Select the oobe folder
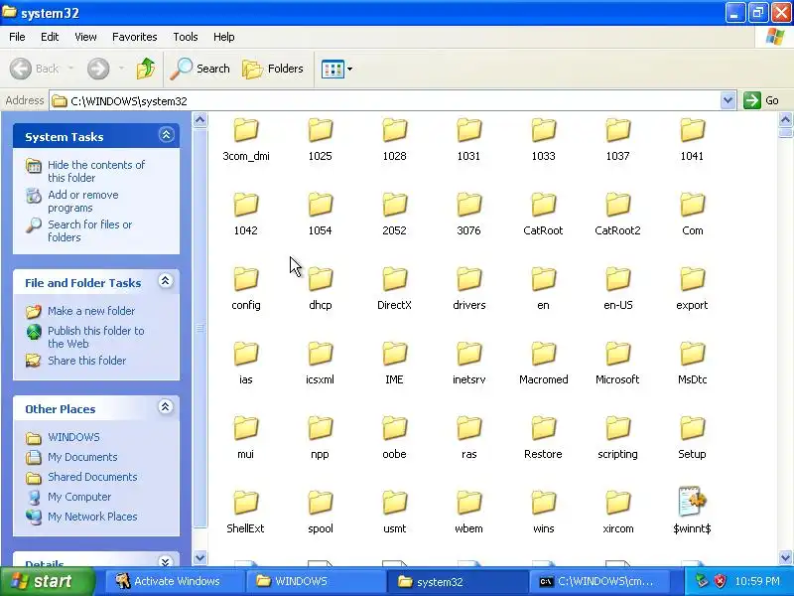 pos(394,438)
